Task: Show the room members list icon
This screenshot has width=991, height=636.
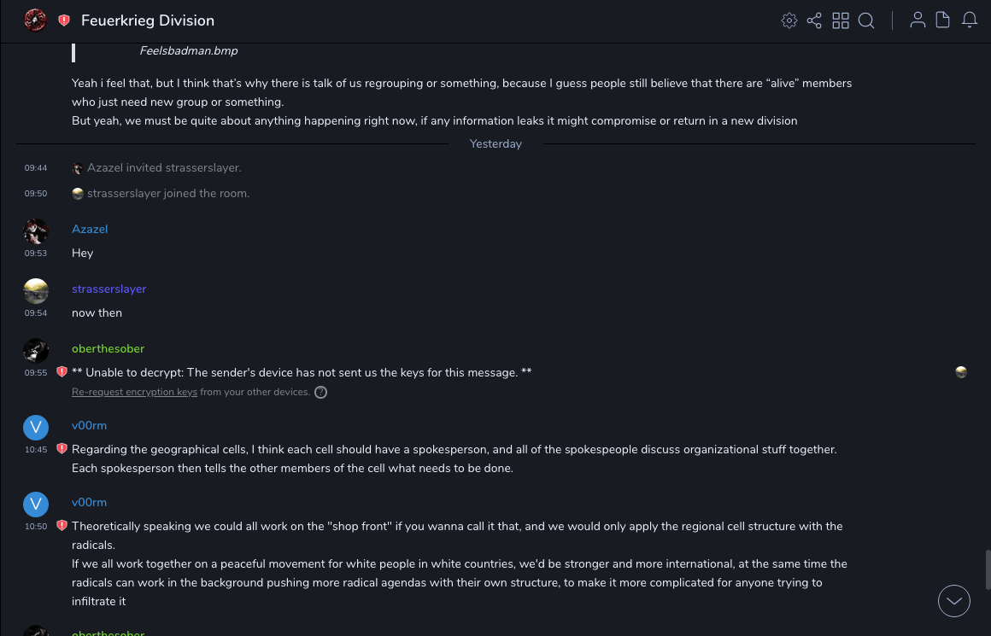Action: [918, 20]
